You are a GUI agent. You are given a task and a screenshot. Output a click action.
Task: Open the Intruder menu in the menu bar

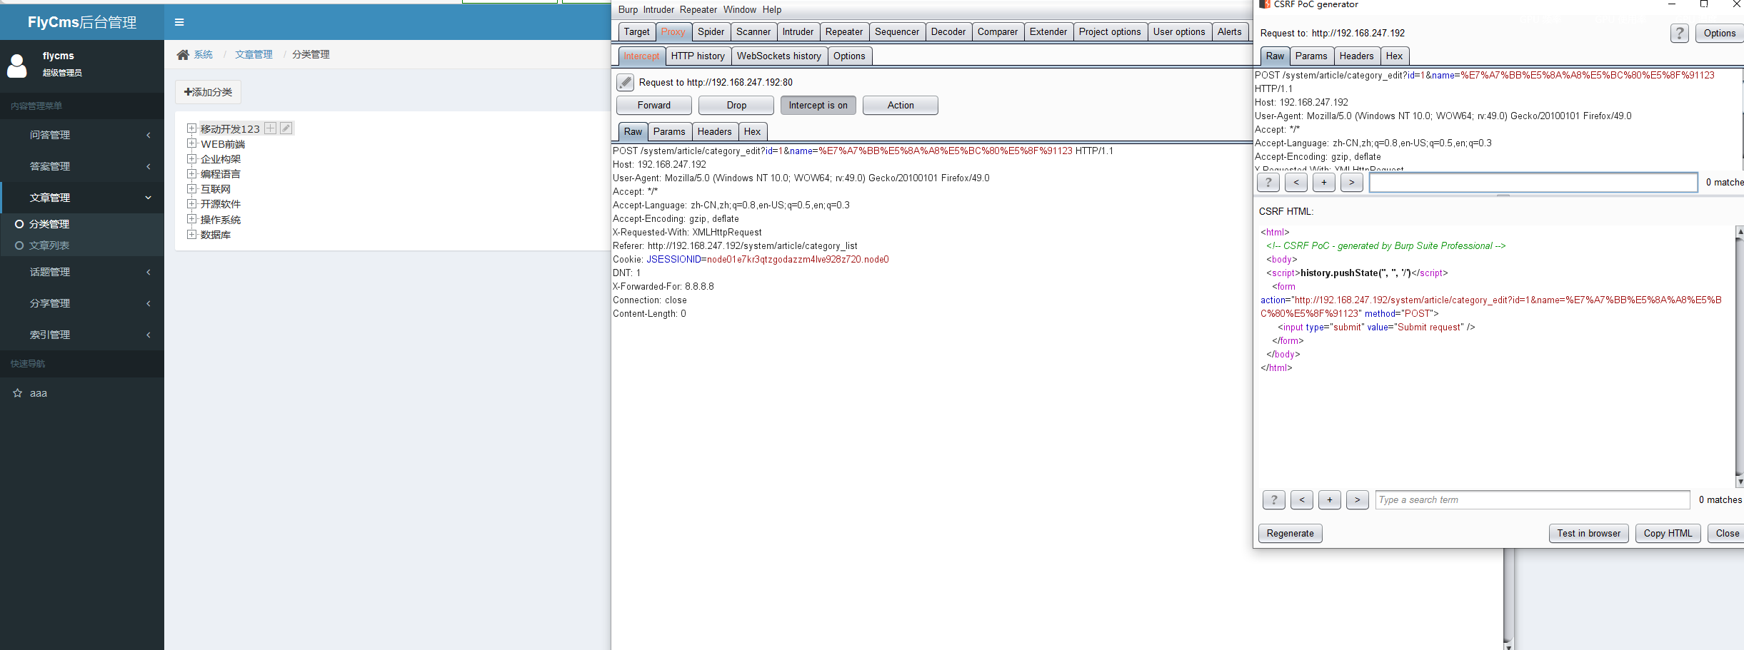click(x=658, y=9)
